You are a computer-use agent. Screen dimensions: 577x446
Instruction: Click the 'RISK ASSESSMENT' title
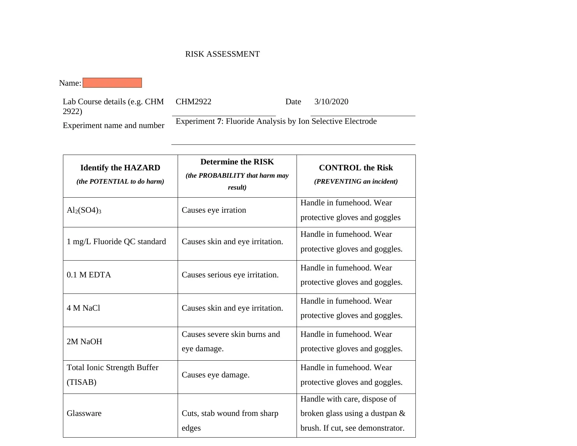(x=222, y=54)
